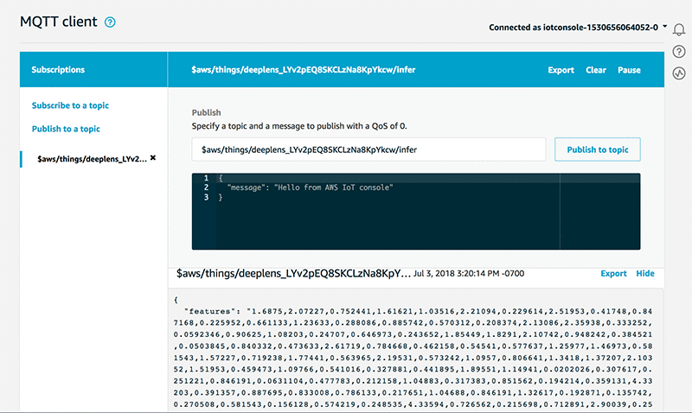692x413 pixels.
Task: Focus the publish topic input field
Action: click(x=368, y=149)
